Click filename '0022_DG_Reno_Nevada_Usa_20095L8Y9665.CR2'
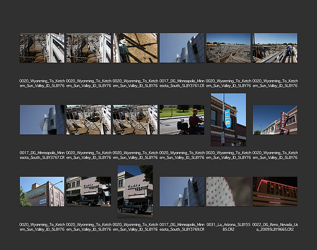317x250 pixels. coord(275,227)
